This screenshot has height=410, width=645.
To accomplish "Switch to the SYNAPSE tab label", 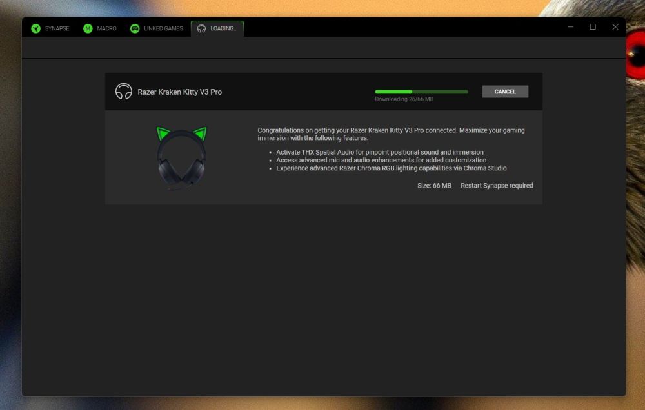I will click(57, 28).
